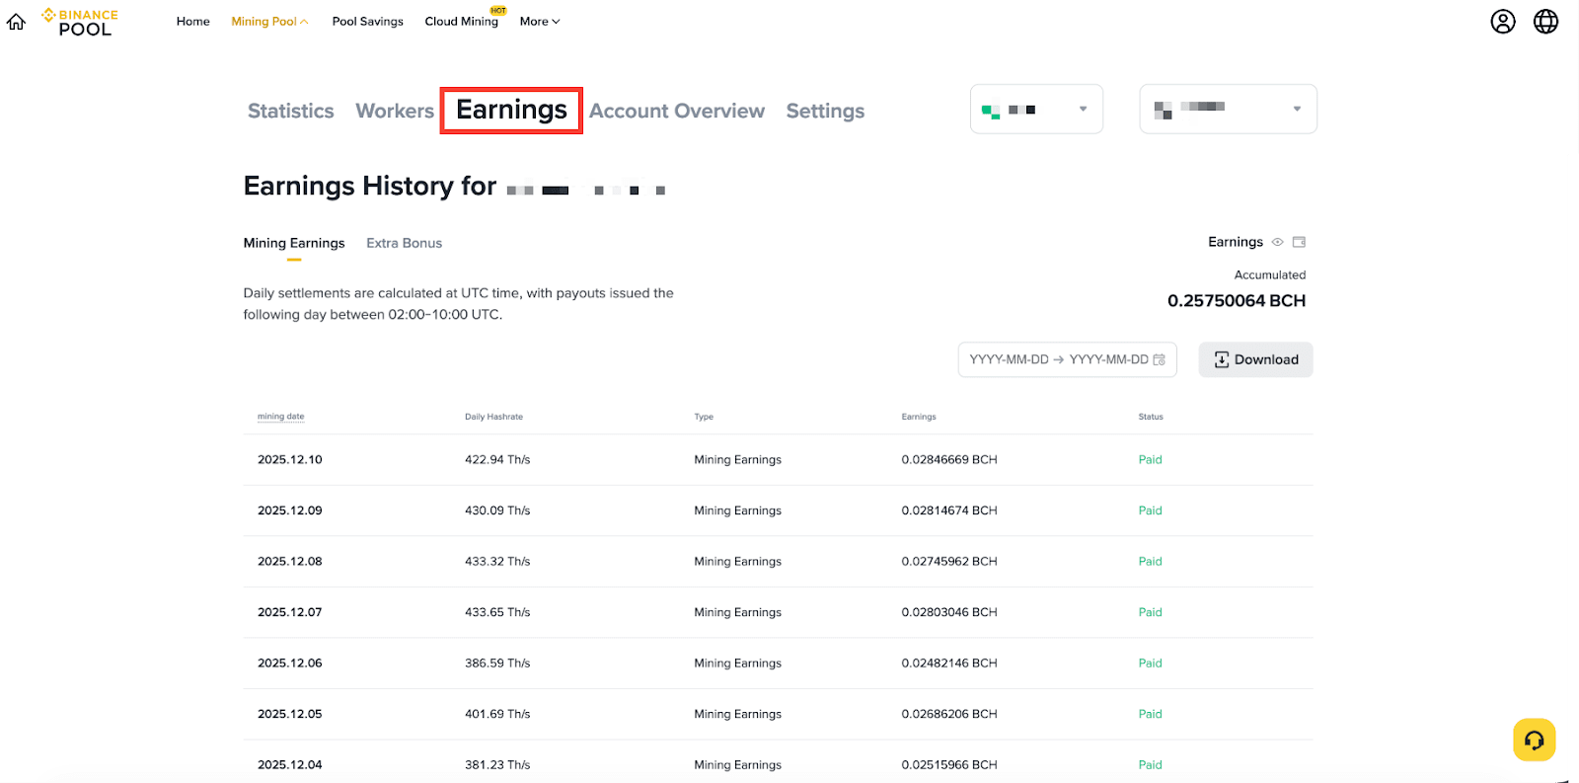Image resolution: width=1579 pixels, height=783 pixels.
Task: Go to Home in the top navigation
Action: pos(193,22)
